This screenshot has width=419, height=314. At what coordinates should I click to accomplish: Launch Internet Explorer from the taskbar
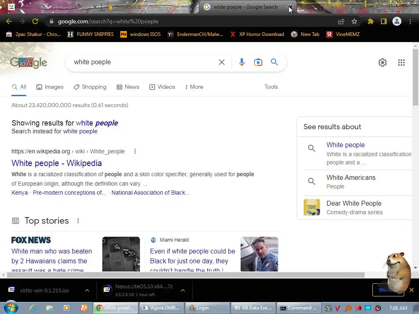pos(32,308)
